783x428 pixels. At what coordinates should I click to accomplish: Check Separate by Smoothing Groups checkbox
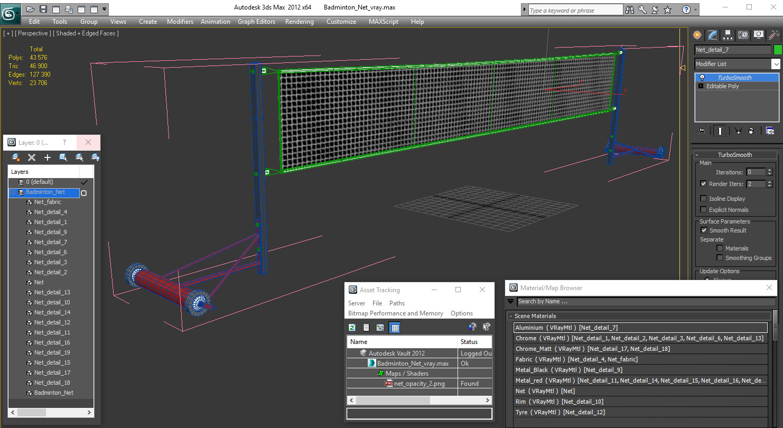[x=720, y=258]
